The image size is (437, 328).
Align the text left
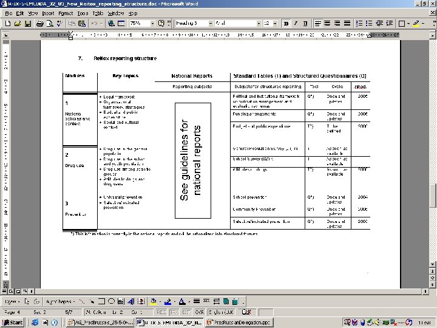317,24
